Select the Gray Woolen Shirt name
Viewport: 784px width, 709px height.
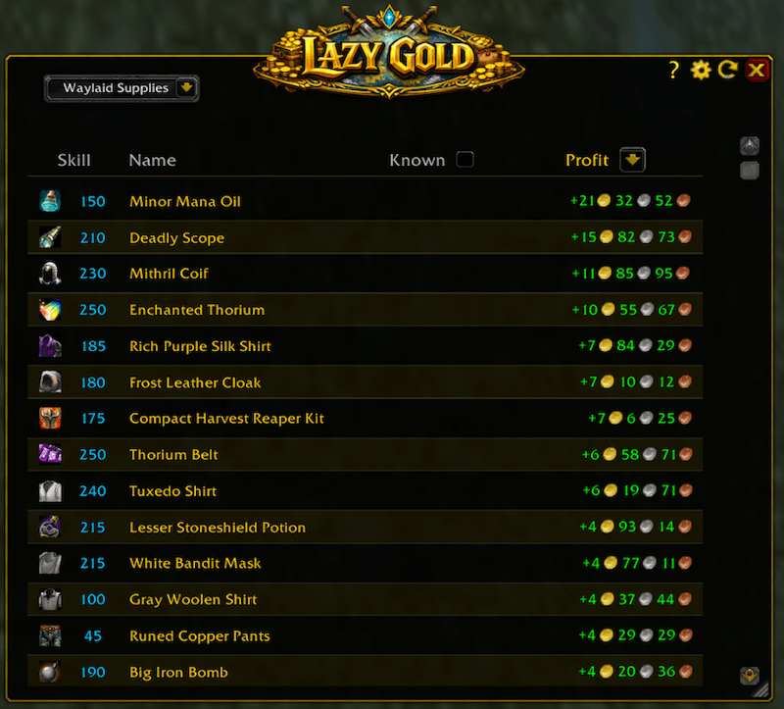tap(193, 600)
